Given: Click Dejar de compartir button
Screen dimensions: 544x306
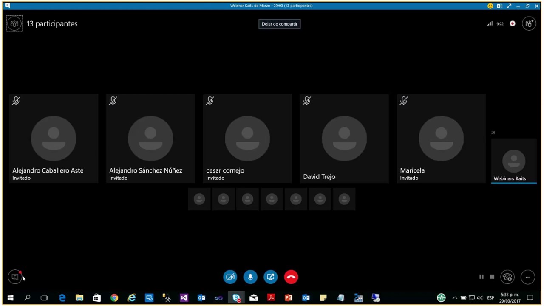Looking at the screenshot, I should click(x=280, y=24).
